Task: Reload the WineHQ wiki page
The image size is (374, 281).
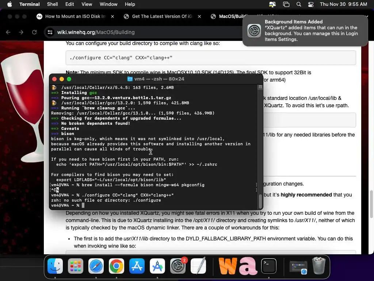Action: pyautogui.click(x=34, y=32)
